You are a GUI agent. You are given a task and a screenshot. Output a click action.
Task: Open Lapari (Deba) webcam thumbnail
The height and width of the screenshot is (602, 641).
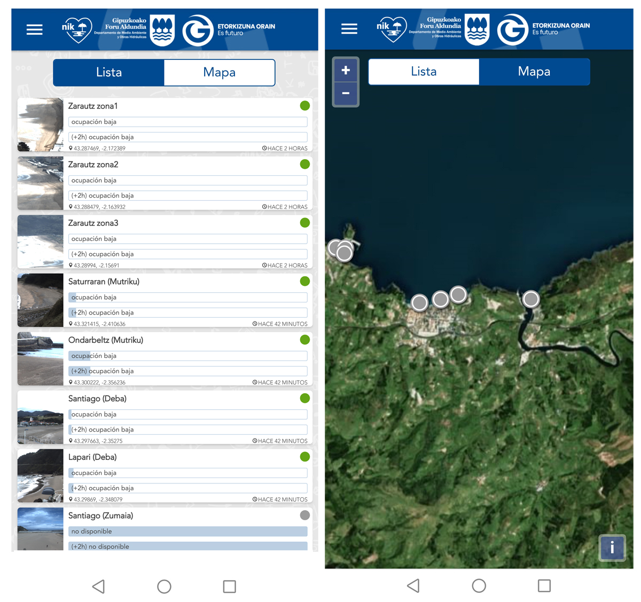[41, 475]
